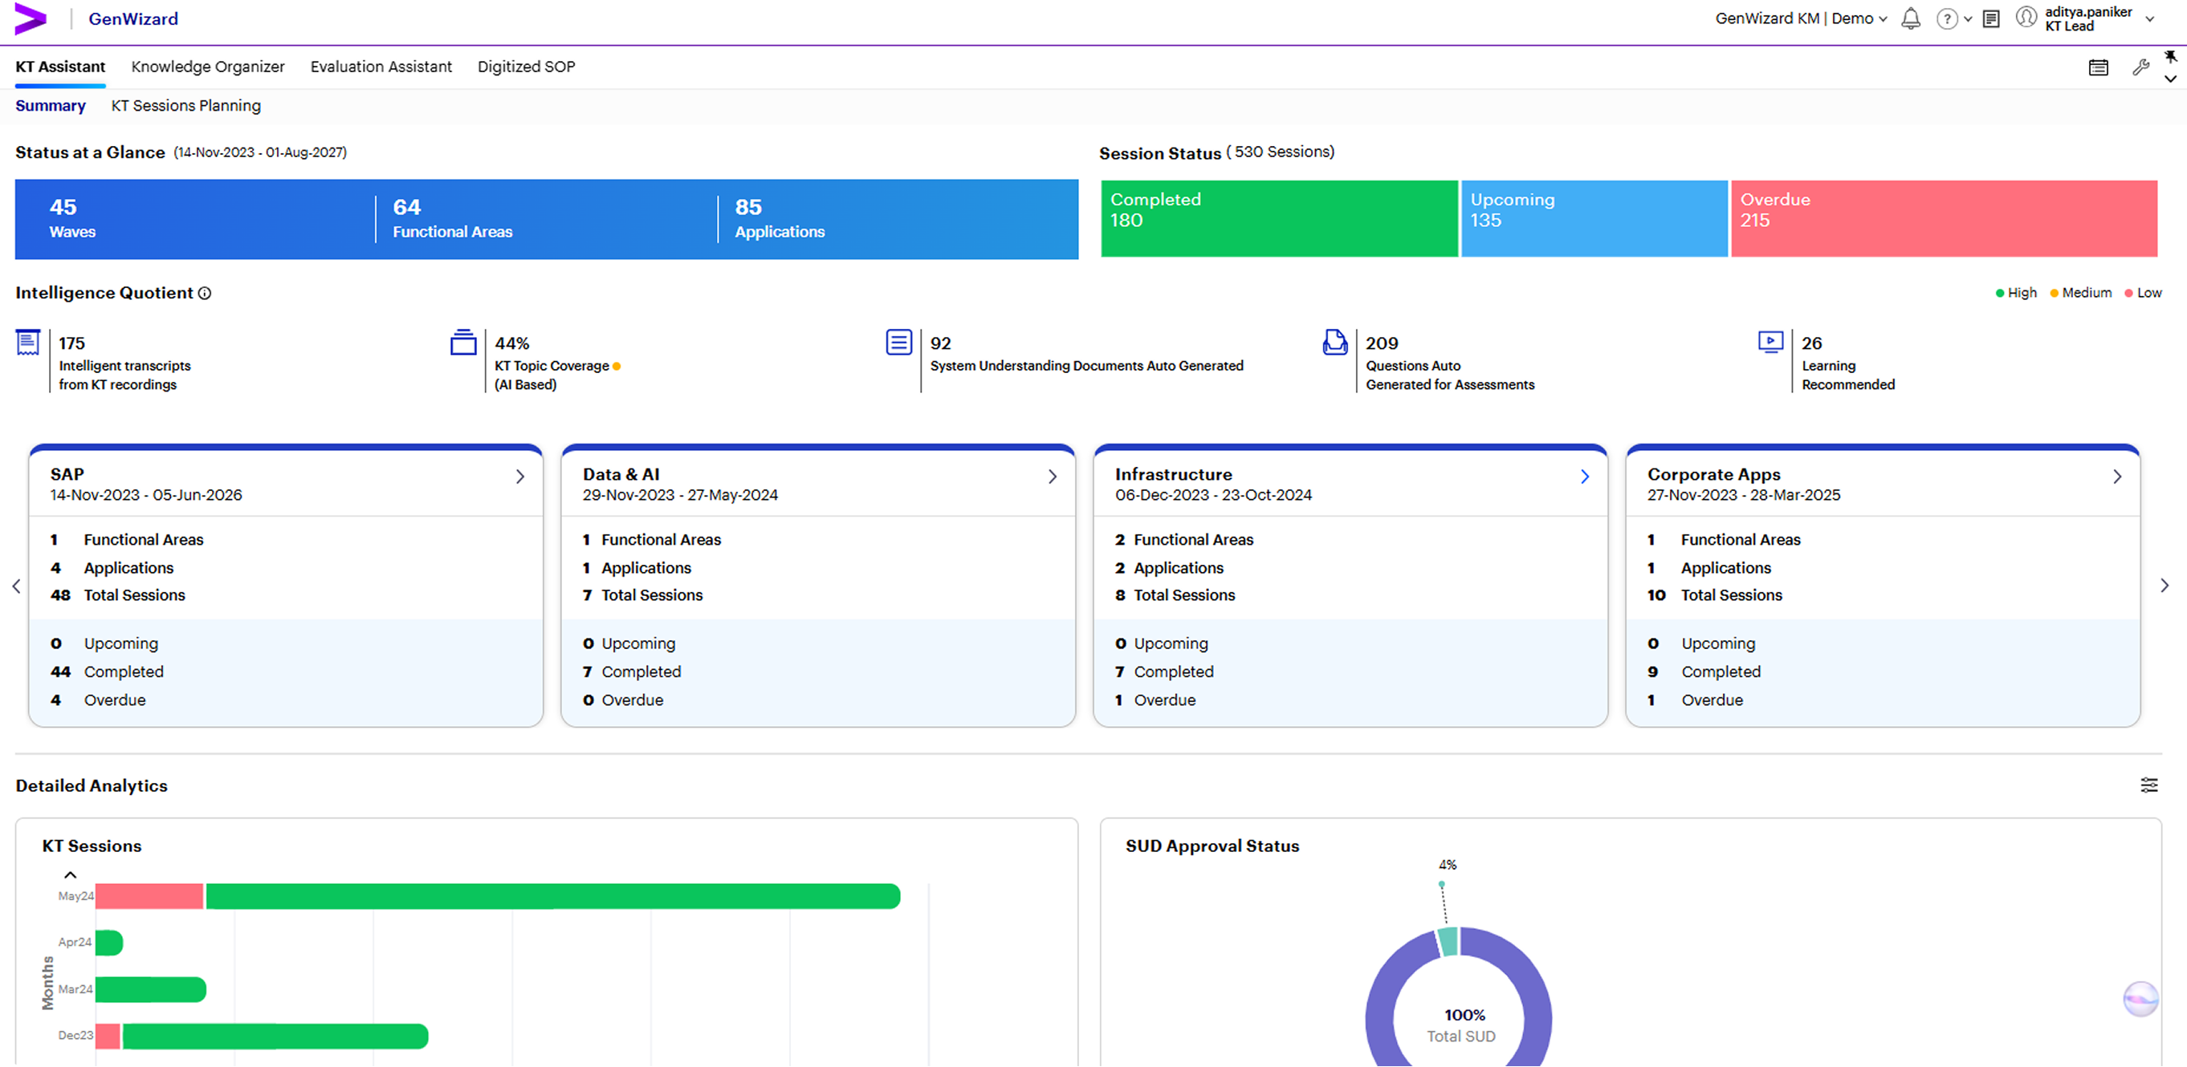Click the GenWizard title link
The width and height of the screenshot is (2187, 1067).
pos(133,18)
